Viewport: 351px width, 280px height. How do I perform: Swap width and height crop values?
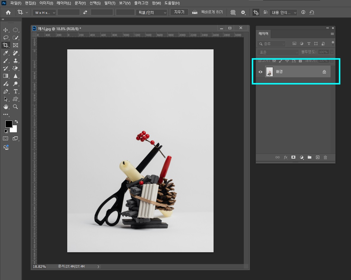point(85,12)
